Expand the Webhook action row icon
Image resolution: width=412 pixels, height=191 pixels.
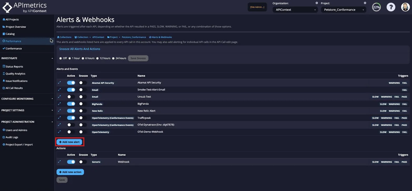pyautogui.click(x=59, y=162)
